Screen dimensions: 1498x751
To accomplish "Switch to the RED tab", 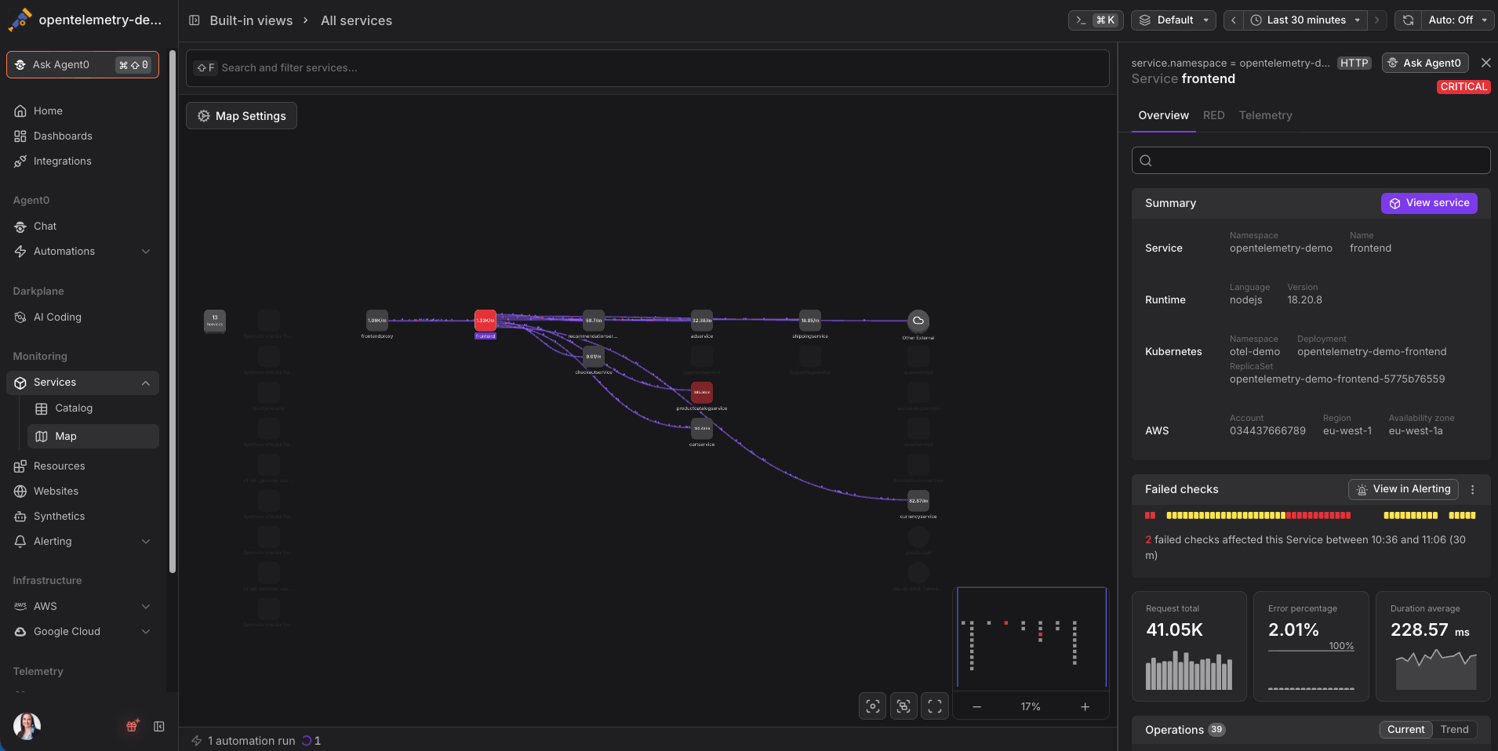I will tap(1213, 115).
